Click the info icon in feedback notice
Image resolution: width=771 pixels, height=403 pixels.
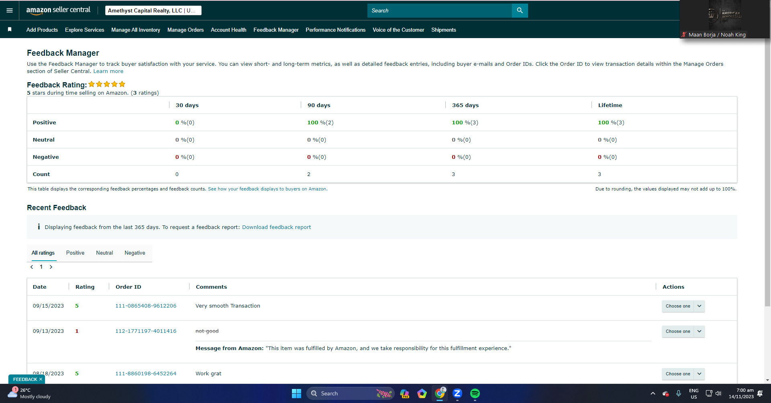(39, 227)
